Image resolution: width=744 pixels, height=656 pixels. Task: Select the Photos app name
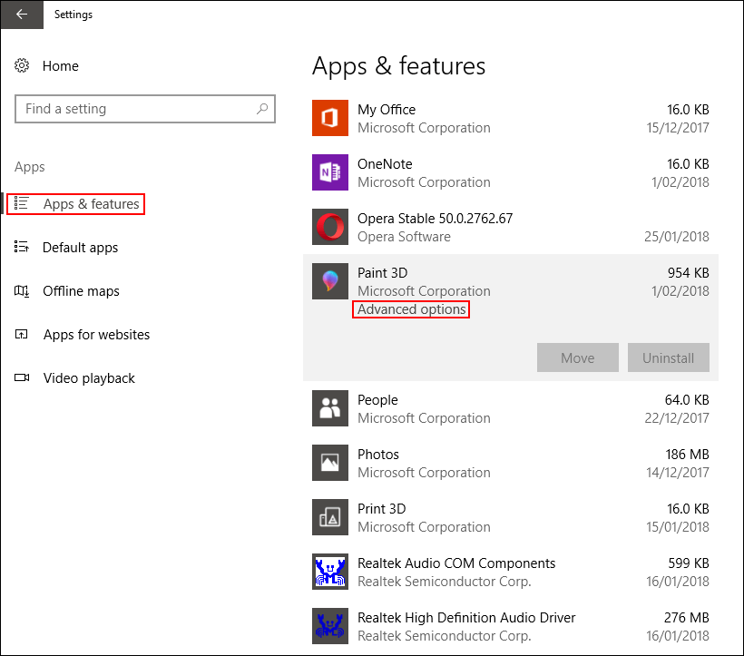tap(378, 455)
